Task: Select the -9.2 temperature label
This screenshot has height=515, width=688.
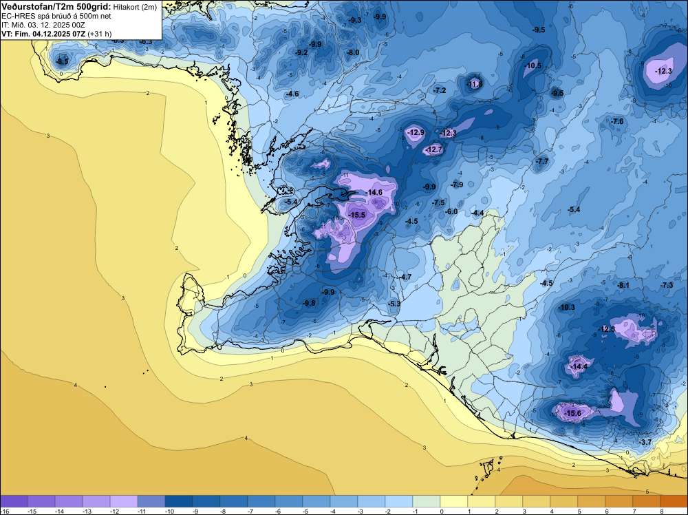Action: point(301,52)
